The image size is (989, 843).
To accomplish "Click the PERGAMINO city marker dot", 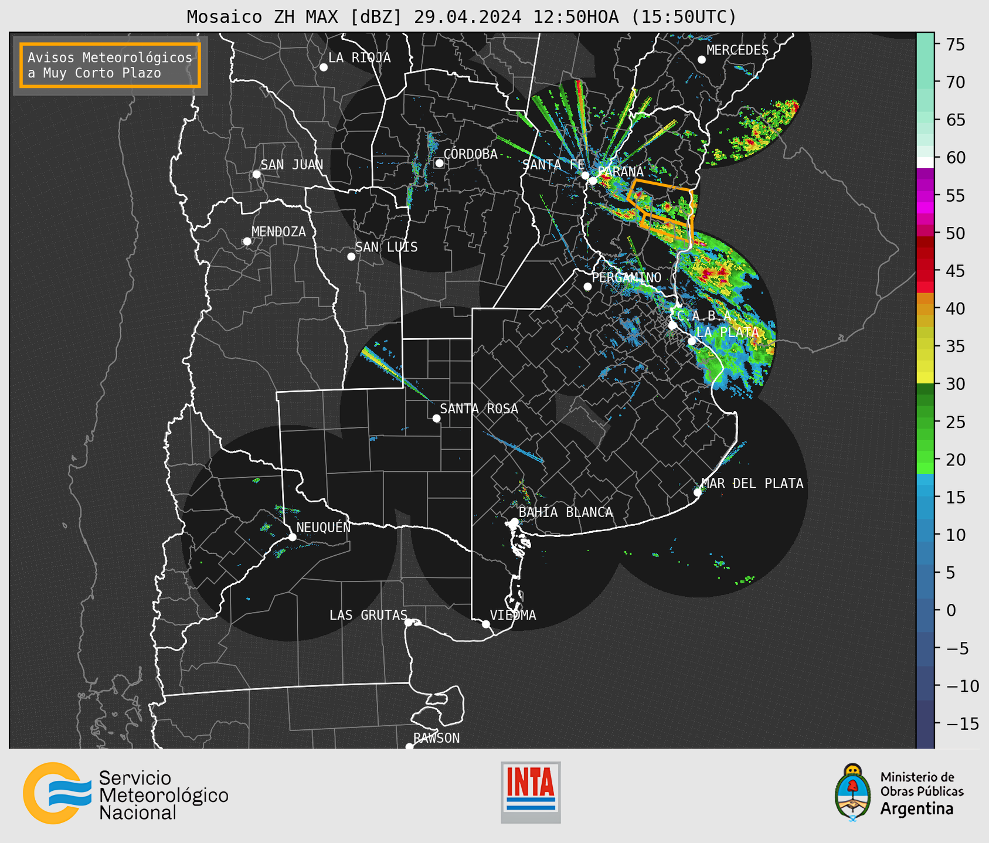I will coord(587,287).
